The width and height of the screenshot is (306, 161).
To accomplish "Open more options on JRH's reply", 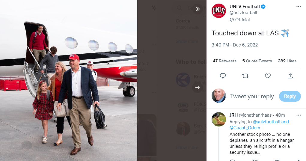I will point(299,115).
